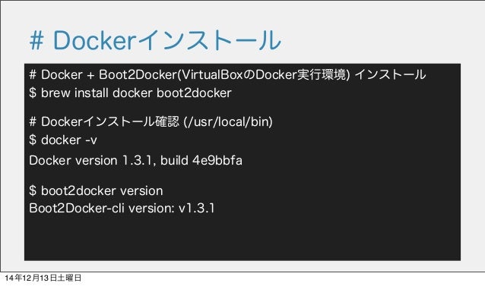Click the Docker + Boot2Docker comment line

pyautogui.click(x=227, y=74)
